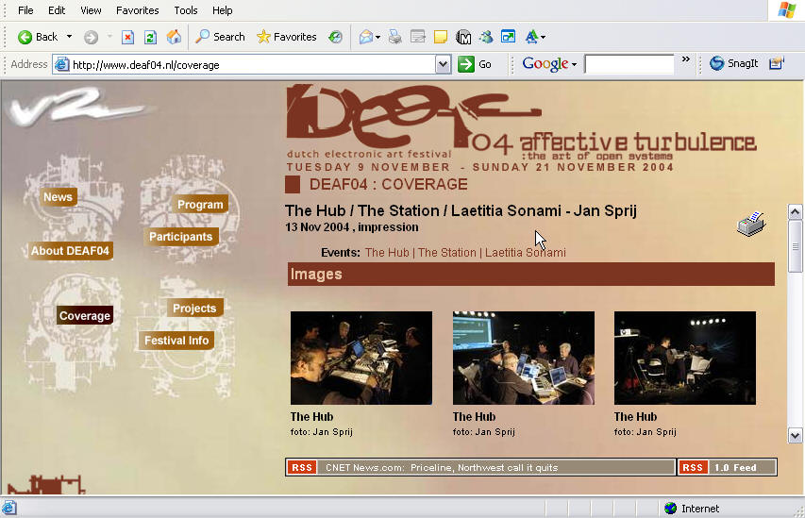
Task: Print the page using toolbar printer icon
Action: coord(394,37)
